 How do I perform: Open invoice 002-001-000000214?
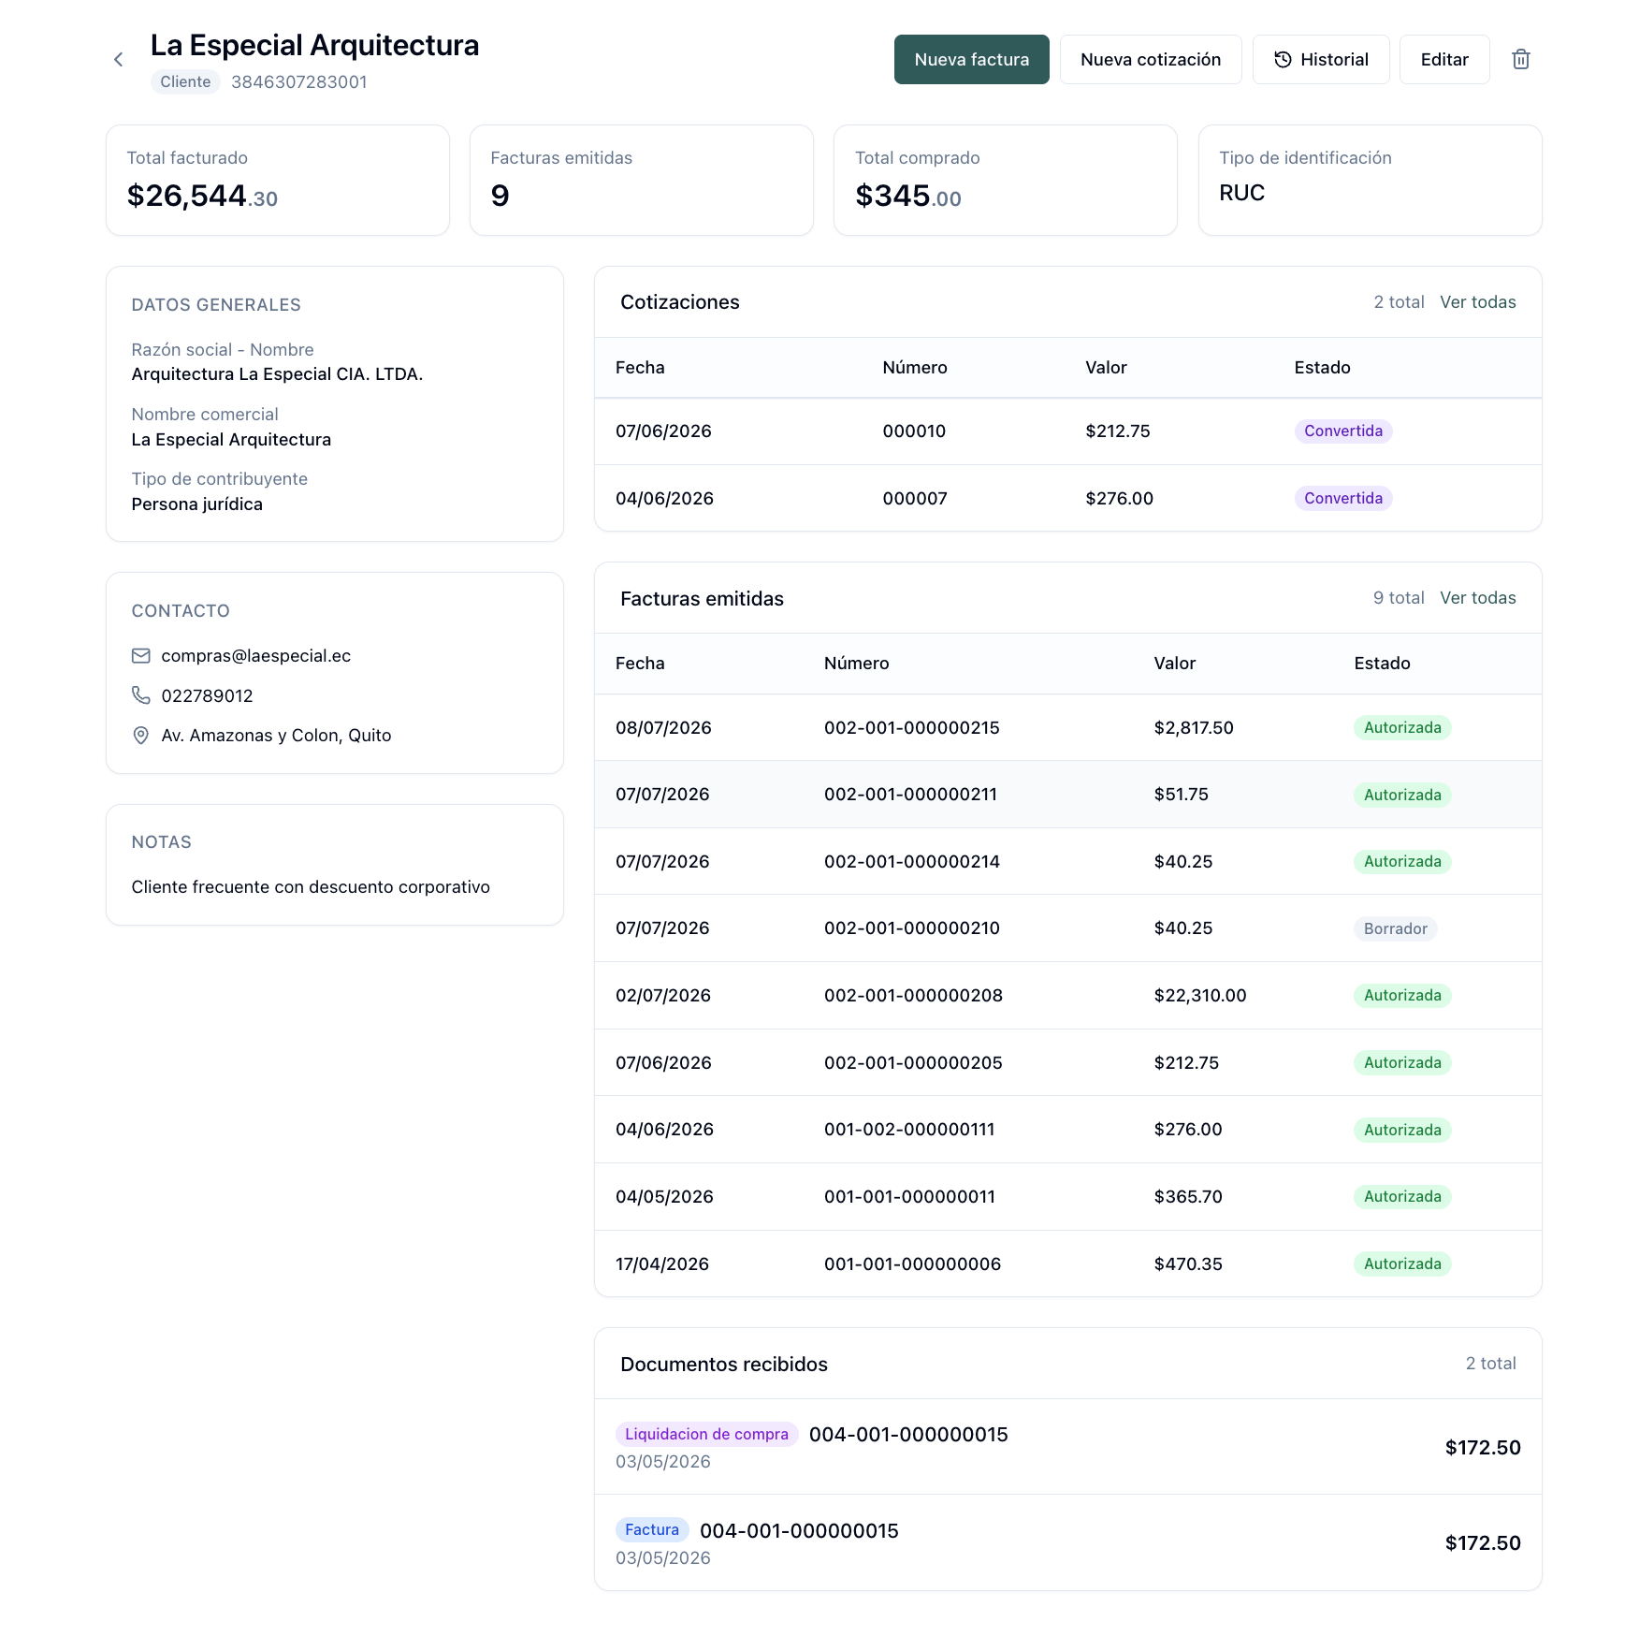[1068, 862]
